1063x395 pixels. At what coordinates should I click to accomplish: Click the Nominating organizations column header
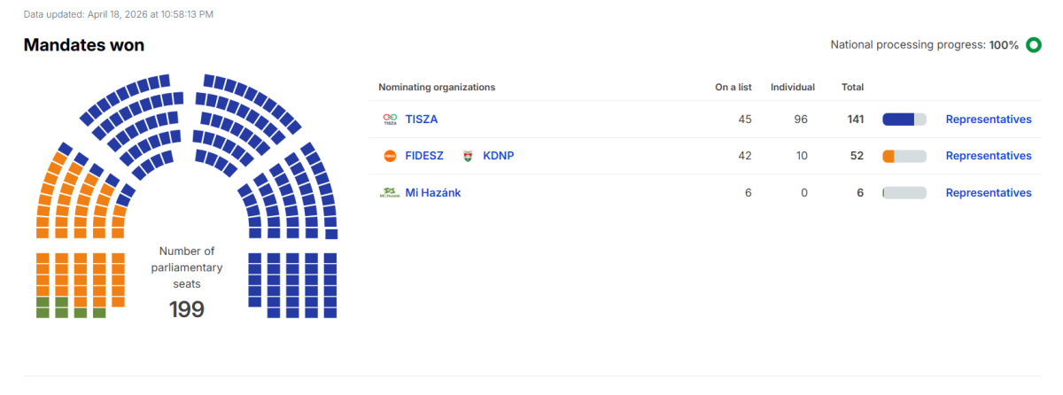437,87
